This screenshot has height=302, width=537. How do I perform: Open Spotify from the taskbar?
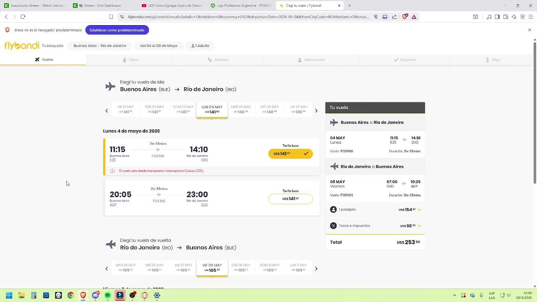[107, 295]
